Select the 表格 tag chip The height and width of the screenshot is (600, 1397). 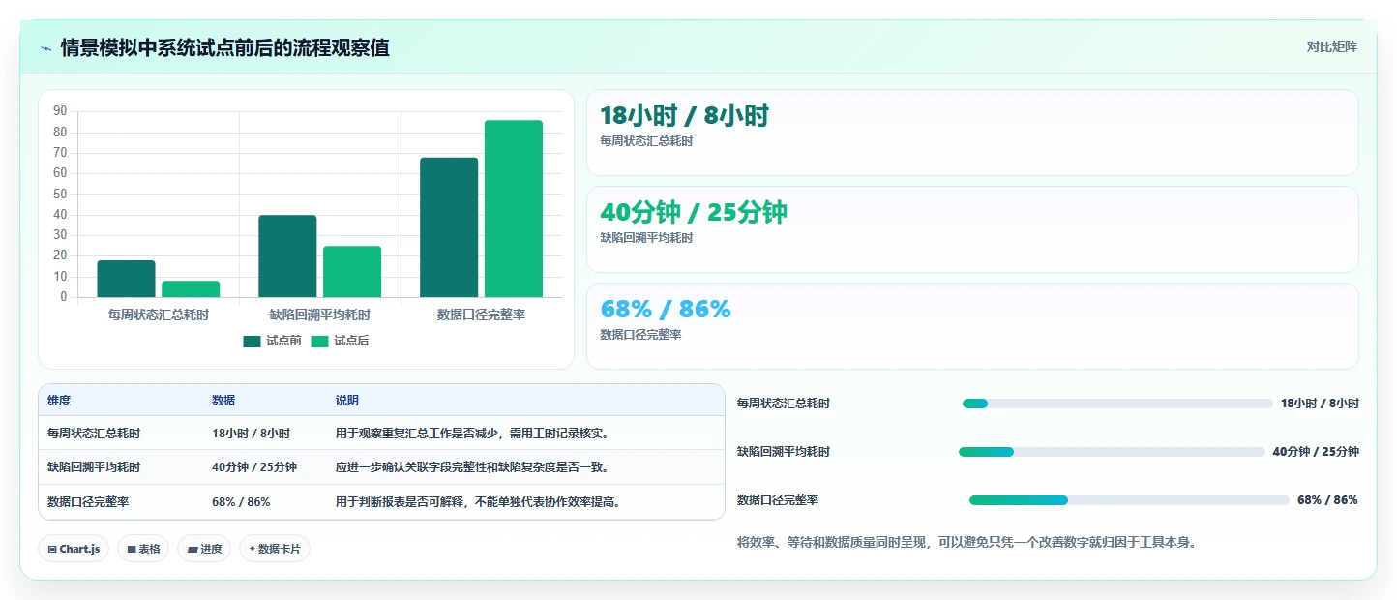143,549
